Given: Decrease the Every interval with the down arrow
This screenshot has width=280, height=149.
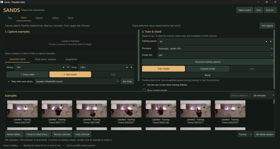Looking at the screenshot, I should (x=131, y=67).
